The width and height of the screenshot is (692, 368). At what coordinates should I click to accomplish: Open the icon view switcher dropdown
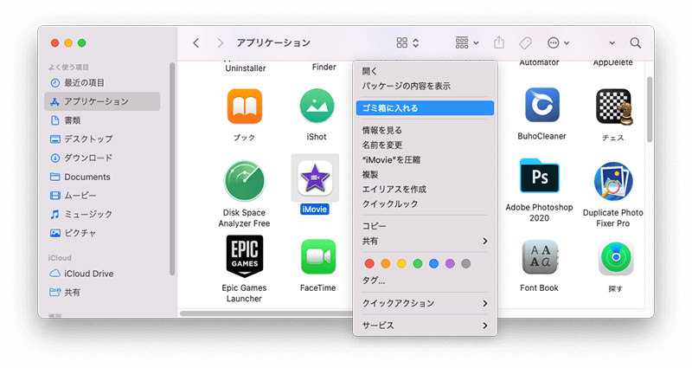click(x=407, y=42)
